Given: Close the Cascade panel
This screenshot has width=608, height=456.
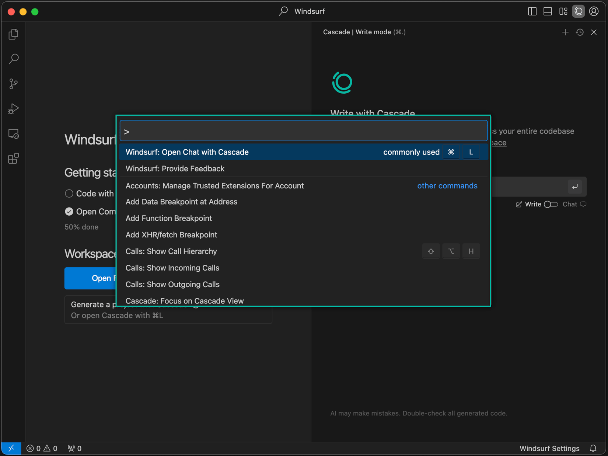Looking at the screenshot, I should pyautogui.click(x=594, y=32).
